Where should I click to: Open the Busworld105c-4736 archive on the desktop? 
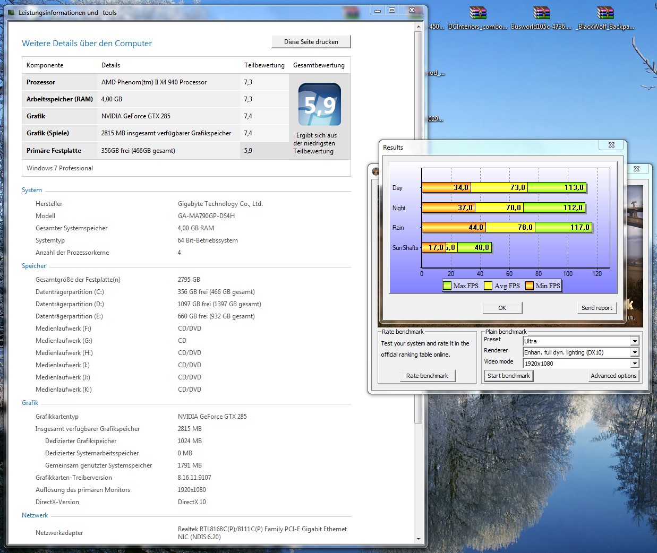click(x=541, y=18)
